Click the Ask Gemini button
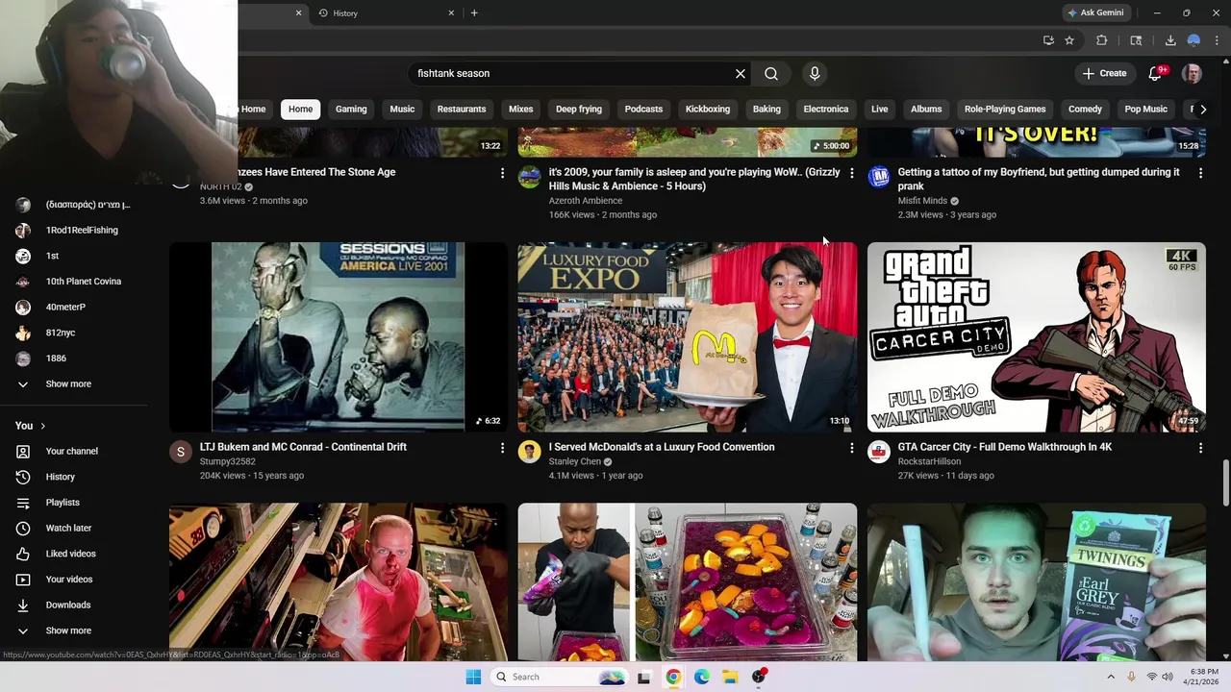Screen dimensions: 1231x692 [x=1095, y=13]
